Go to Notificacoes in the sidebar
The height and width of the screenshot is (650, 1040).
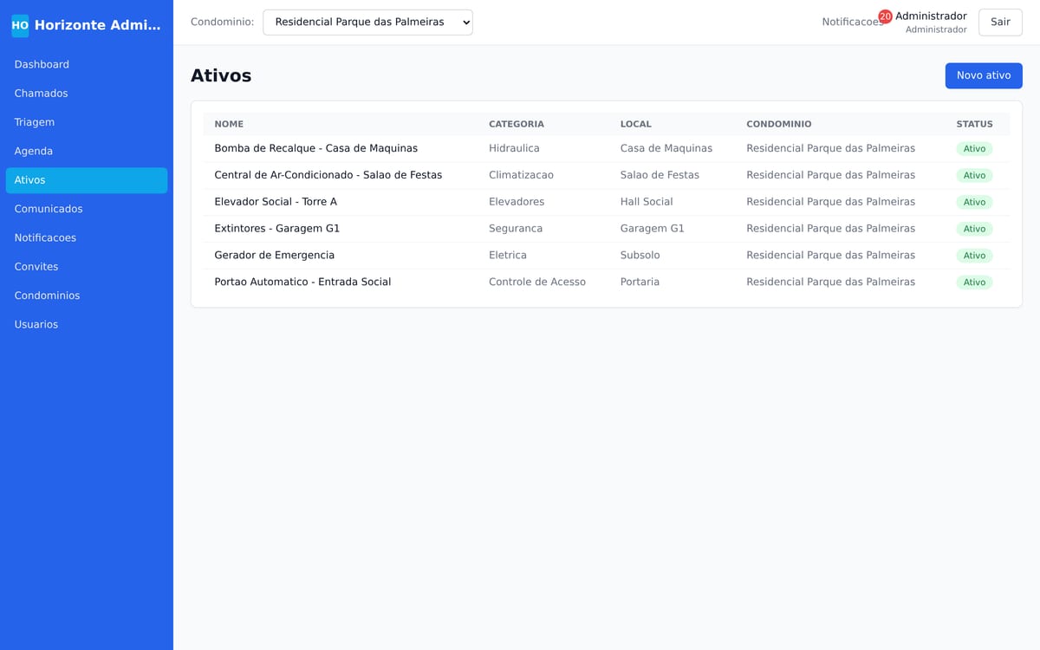87,238
